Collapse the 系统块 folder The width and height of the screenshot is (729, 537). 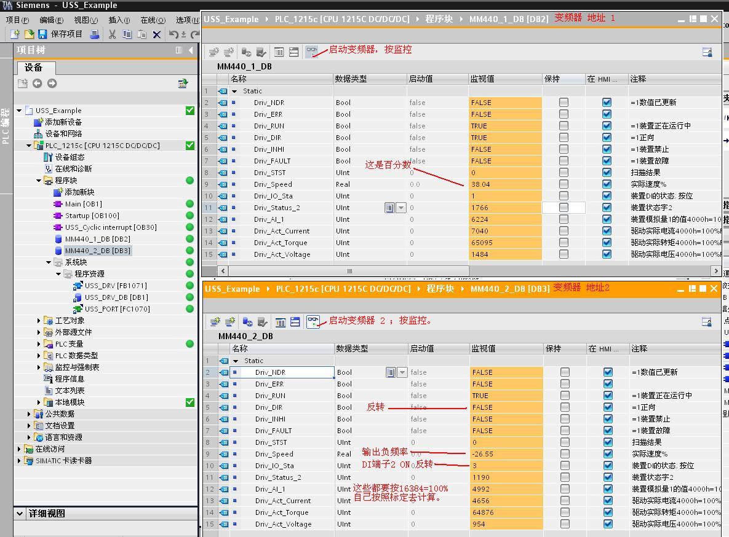click(49, 262)
